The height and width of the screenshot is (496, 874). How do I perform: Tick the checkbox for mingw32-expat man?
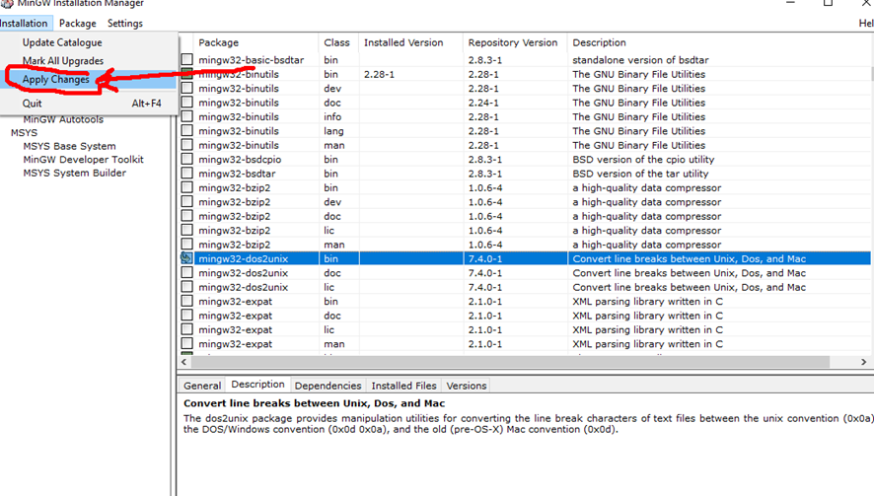[x=186, y=344]
